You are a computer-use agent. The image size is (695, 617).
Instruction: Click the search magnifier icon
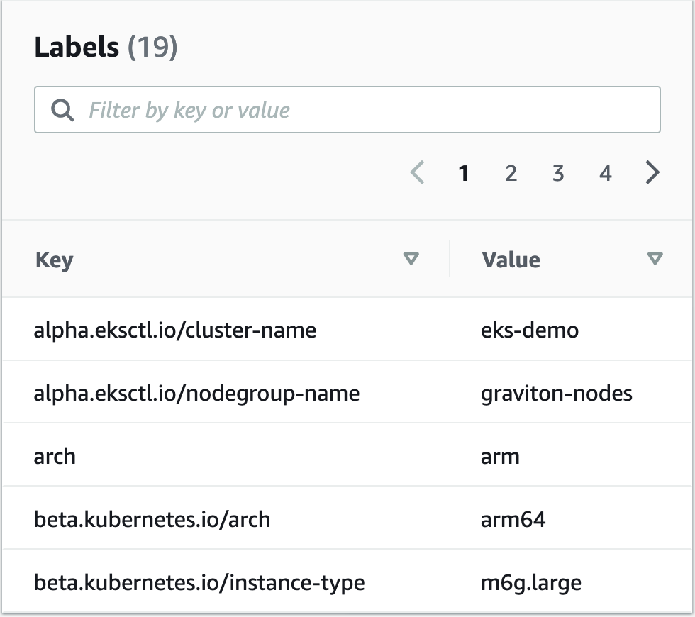click(x=62, y=110)
